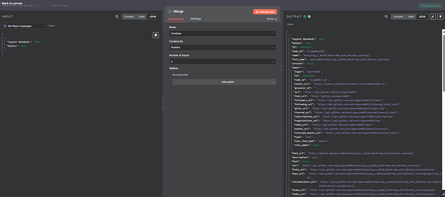Viewport: 445px width, 197px height.
Task: Open the info icon beside OUTPUT
Action: 309,16
